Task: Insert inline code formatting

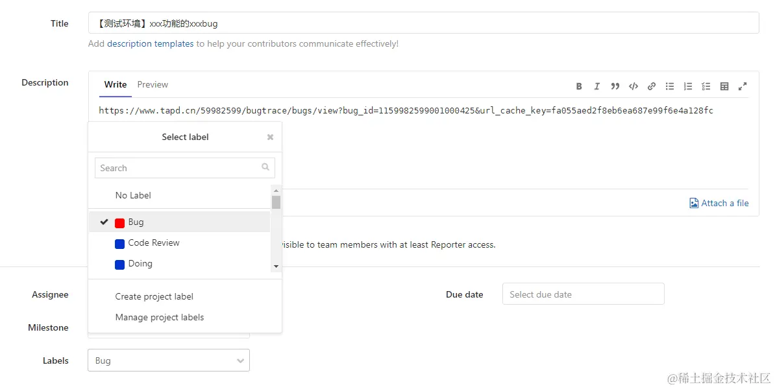Action: click(633, 86)
